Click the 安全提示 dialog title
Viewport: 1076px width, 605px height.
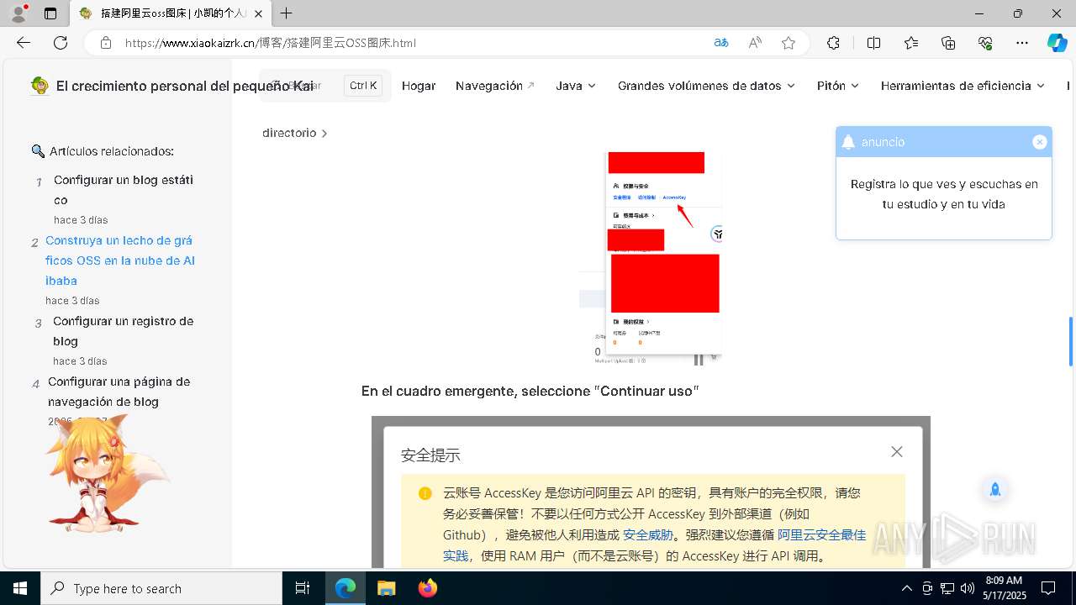pyautogui.click(x=430, y=455)
